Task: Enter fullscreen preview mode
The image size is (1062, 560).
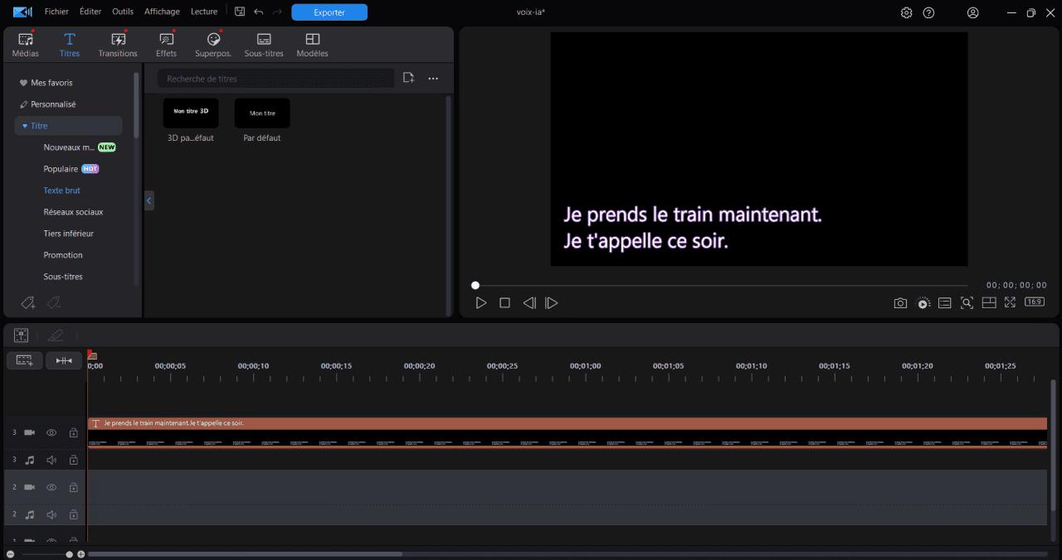Action: pyautogui.click(x=1010, y=302)
